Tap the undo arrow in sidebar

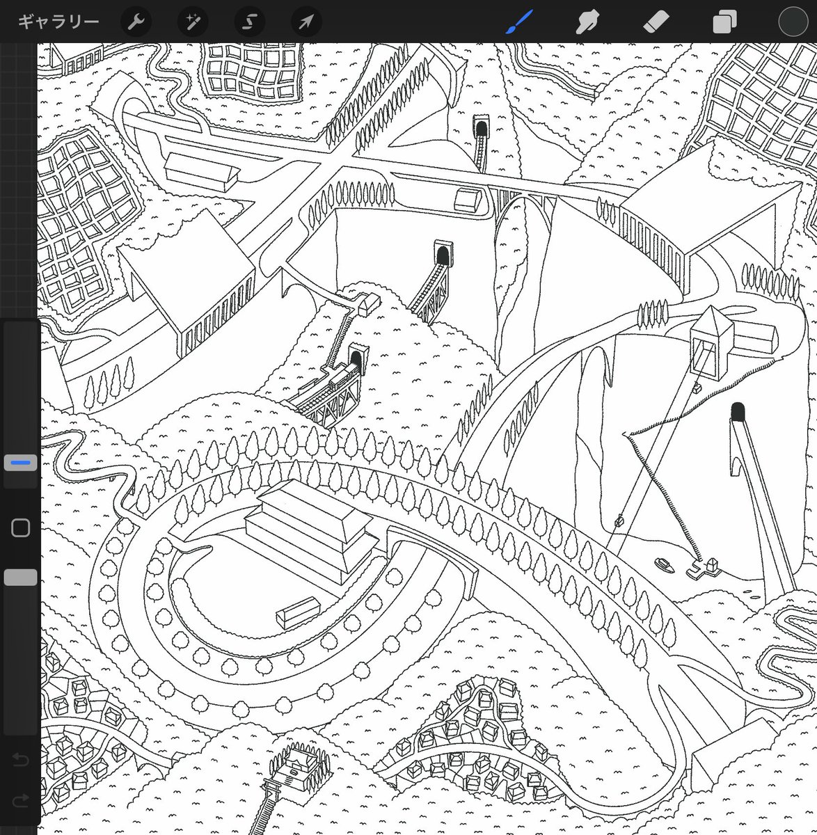(x=20, y=760)
